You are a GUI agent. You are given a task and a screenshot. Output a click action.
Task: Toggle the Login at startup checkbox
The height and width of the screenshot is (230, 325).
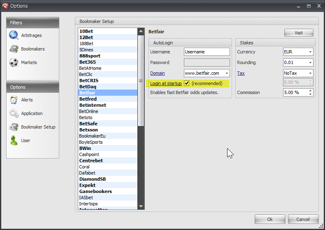pos(186,83)
